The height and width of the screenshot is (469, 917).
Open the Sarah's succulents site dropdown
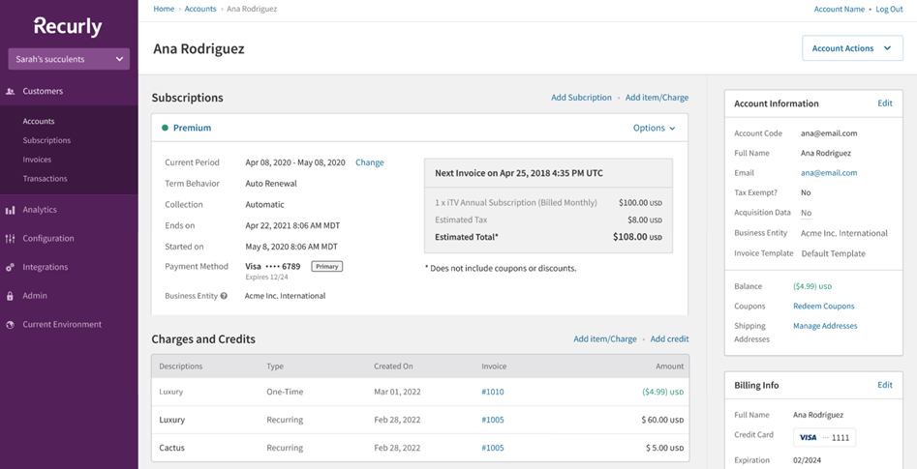[x=69, y=59]
